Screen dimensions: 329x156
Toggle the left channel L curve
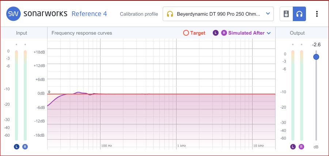point(216,33)
